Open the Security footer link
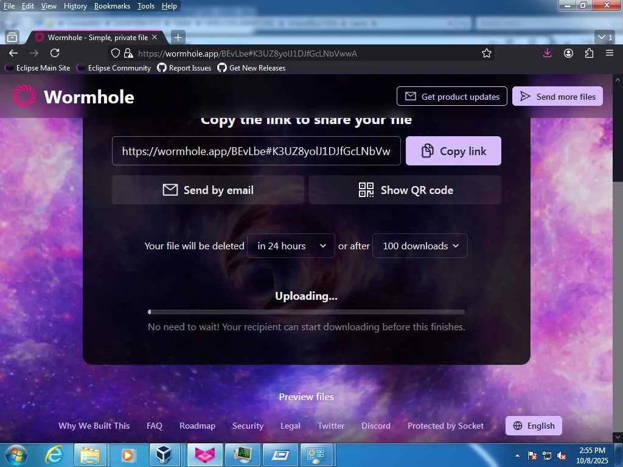Screen dimensions: 623x467 248,426
